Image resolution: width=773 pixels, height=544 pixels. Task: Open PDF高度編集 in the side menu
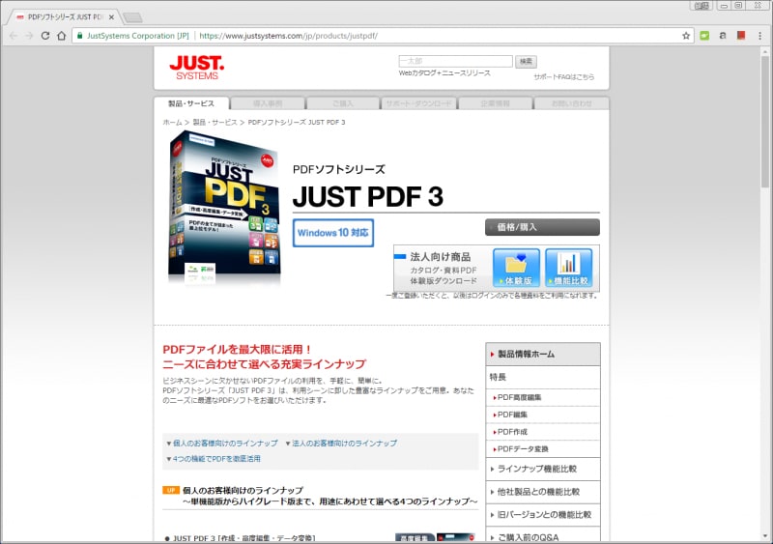(543, 397)
